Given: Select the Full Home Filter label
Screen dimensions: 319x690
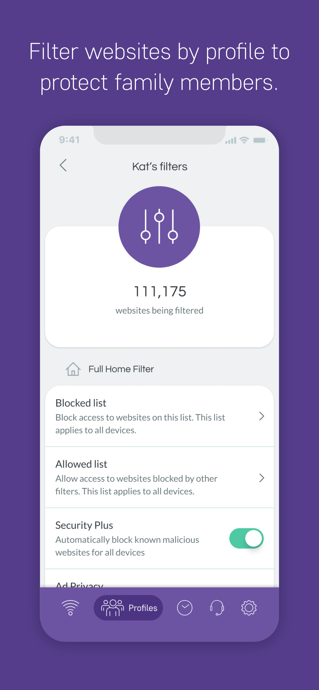Looking at the screenshot, I should click(x=121, y=369).
